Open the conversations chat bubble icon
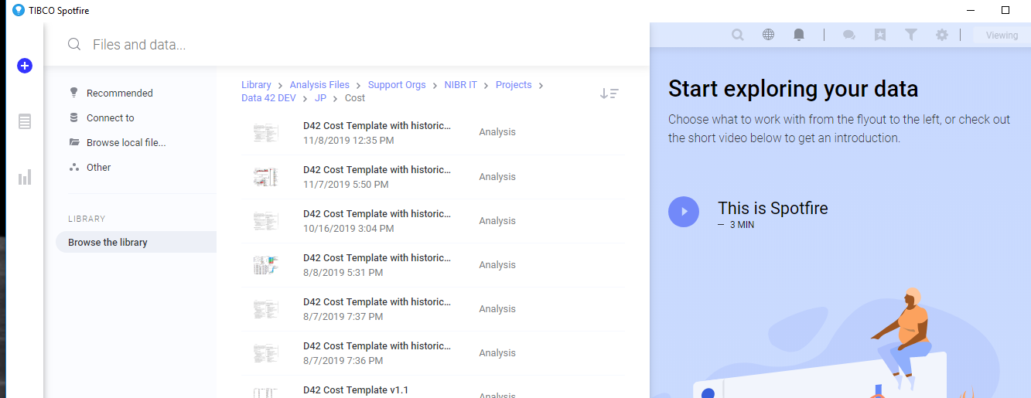Viewport: 1031px width, 398px height. pyautogui.click(x=848, y=35)
